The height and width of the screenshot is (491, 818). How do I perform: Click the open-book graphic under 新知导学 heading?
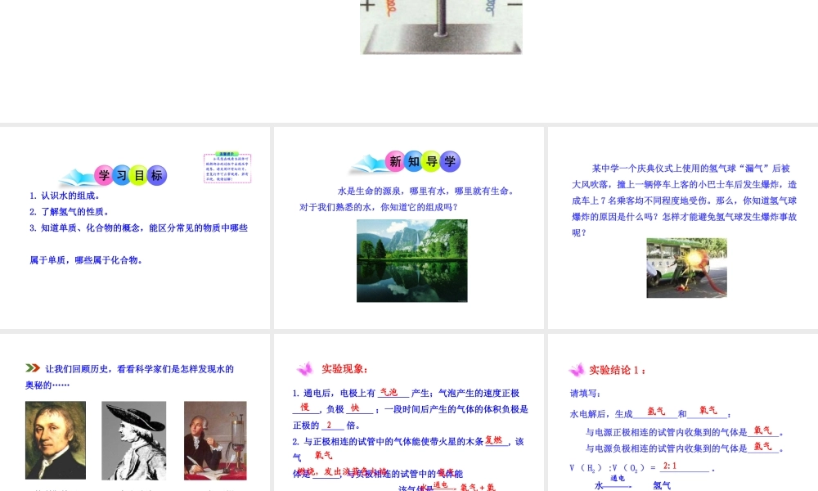(x=368, y=164)
